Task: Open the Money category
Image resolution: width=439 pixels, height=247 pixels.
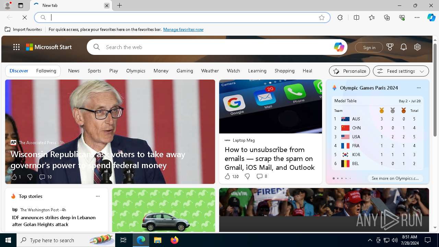Action: click(x=161, y=71)
